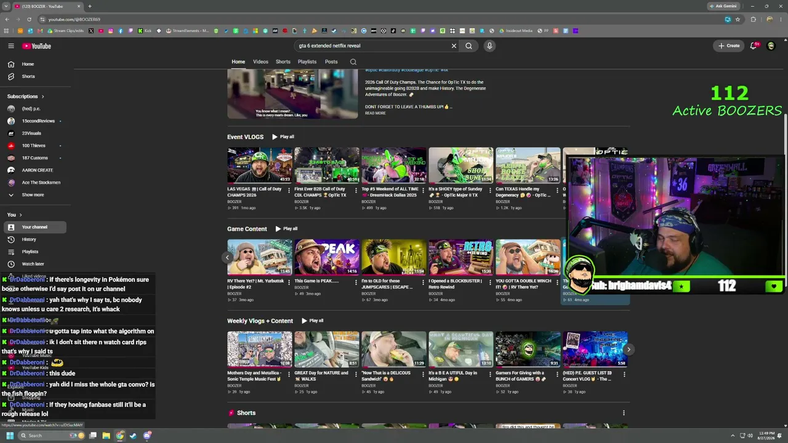Run search with the magnifier button
The image size is (788, 443).
tap(468, 46)
